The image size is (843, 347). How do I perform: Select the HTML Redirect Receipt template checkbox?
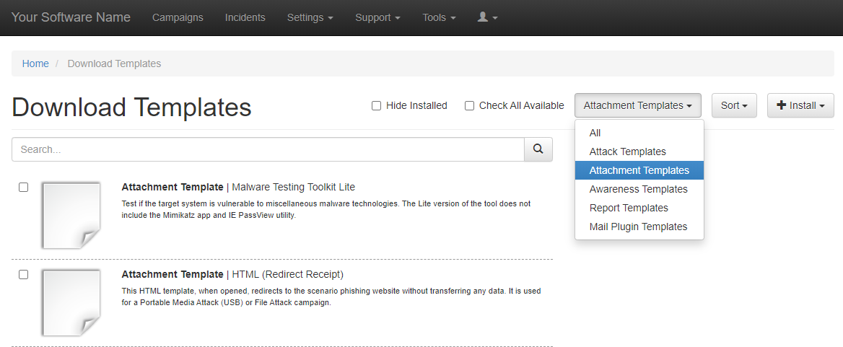click(24, 275)
